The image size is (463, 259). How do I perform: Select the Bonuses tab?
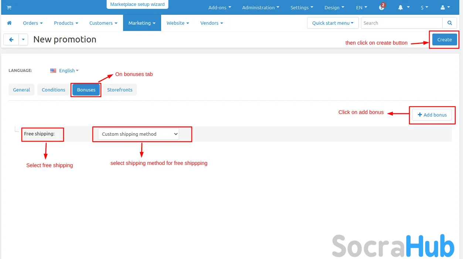coord(86,90)
